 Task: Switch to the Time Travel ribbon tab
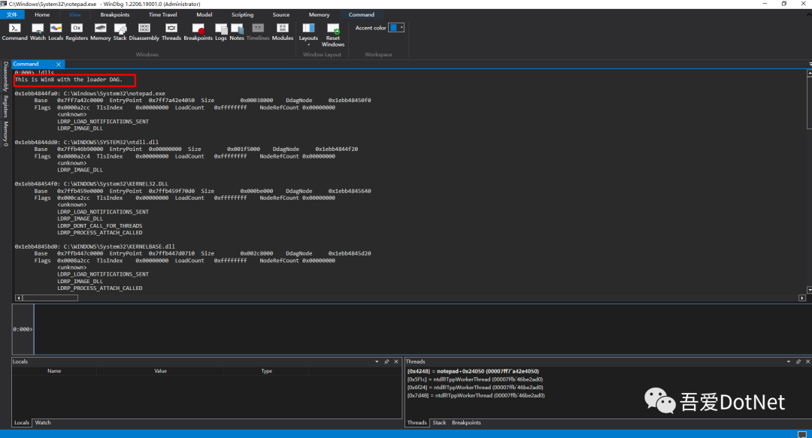(x=162, y=14)
